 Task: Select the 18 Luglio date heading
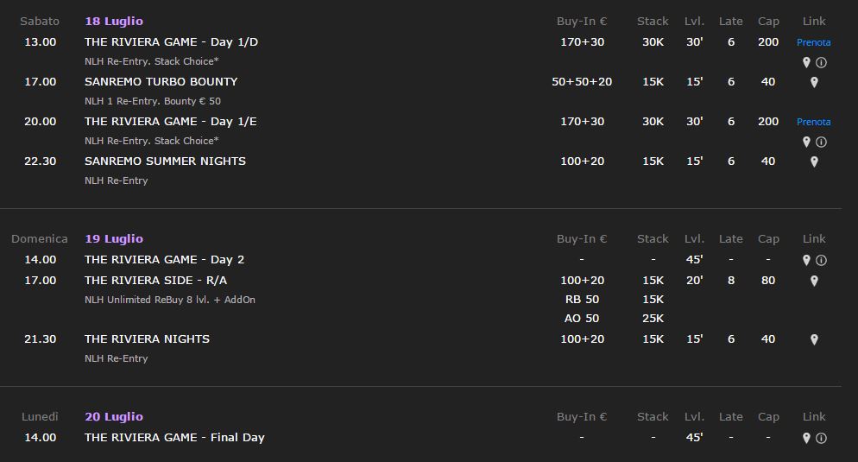(114, 22)
